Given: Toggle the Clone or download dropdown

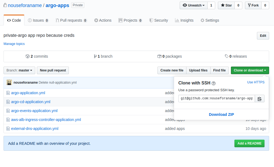Looking at the screenshot, I should tap(250, 70).
